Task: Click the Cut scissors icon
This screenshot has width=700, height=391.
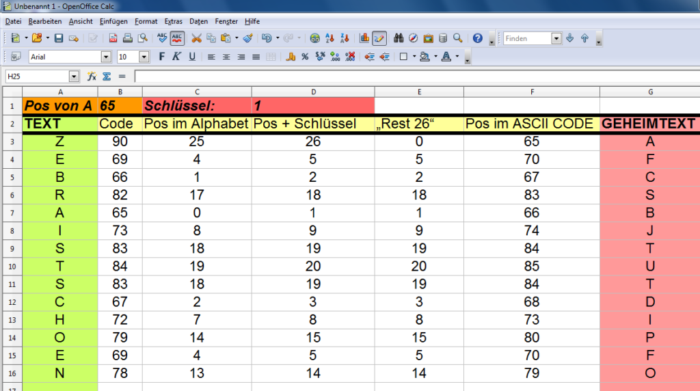Action: (x=196, y=38)
